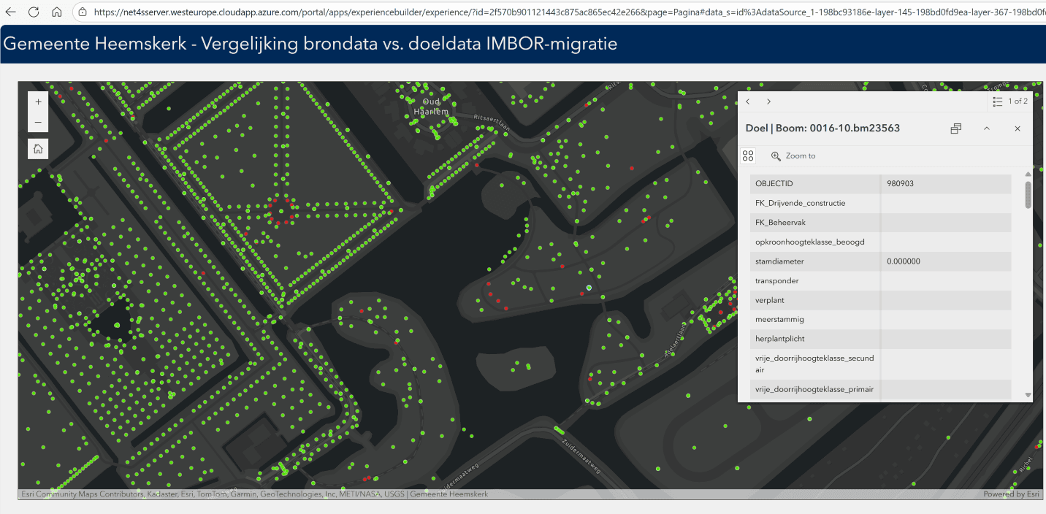Dock the Boom popup panel
This screenshot has height=514, width=1046.
tap(955, 128)
